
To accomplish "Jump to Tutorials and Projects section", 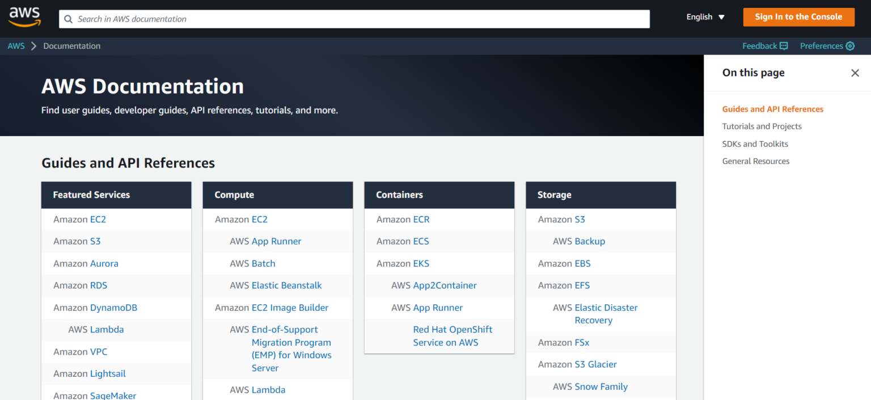I will (762, 127).
